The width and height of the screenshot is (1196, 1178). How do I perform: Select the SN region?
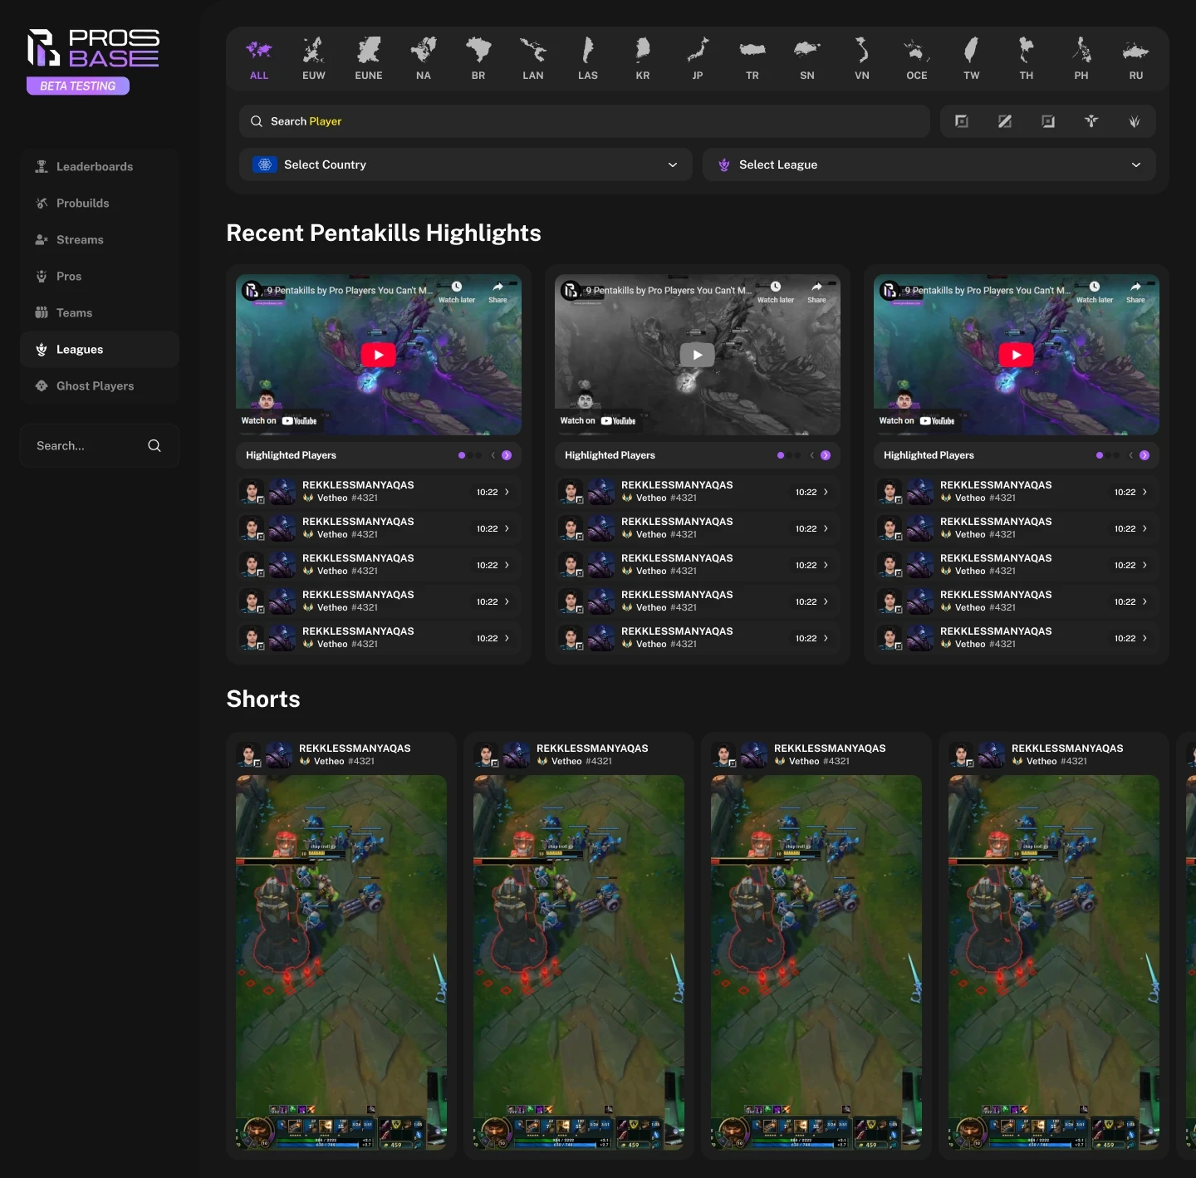tap(807, 59)
